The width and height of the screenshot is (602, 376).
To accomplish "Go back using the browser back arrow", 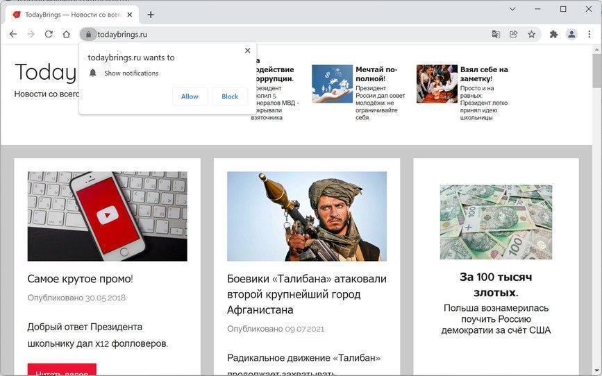I will [x=13, y=34].
